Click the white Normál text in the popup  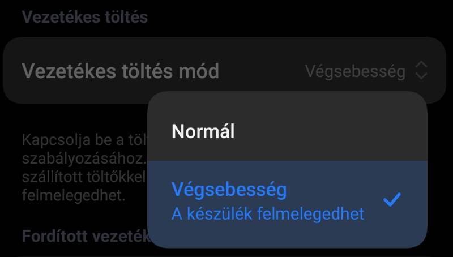203,131
